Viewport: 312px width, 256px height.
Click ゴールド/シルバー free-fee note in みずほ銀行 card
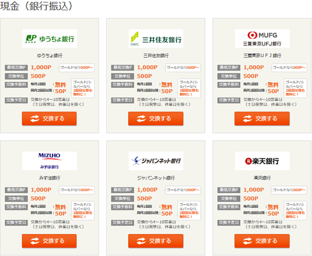coord(83,210)
